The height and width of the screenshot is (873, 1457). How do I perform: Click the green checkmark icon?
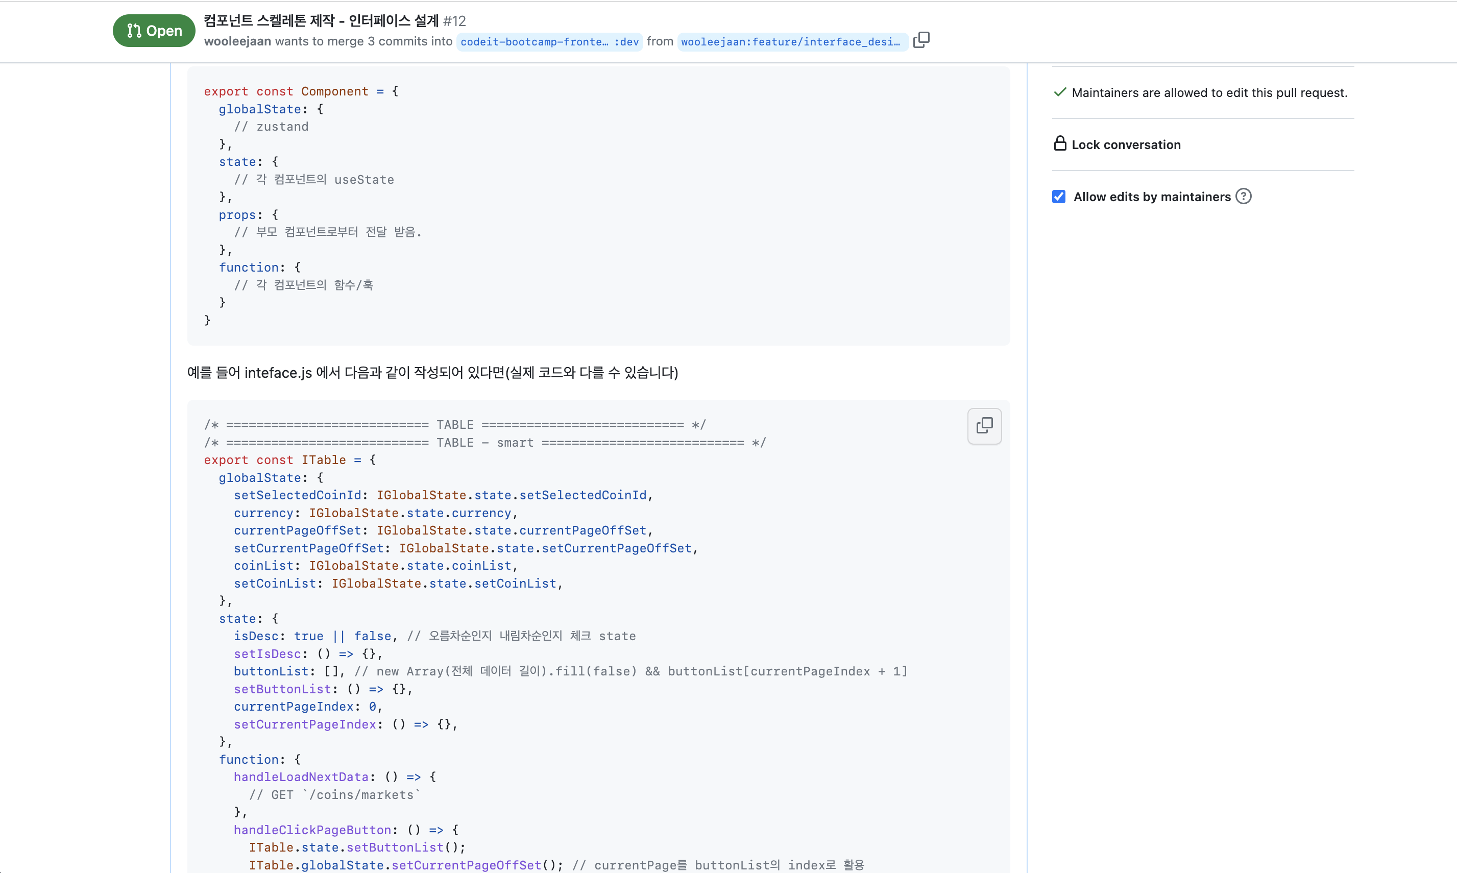1059,92
